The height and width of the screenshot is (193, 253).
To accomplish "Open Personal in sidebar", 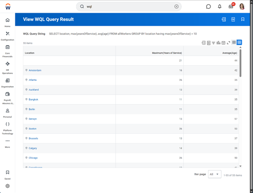I will coord(8,113).
